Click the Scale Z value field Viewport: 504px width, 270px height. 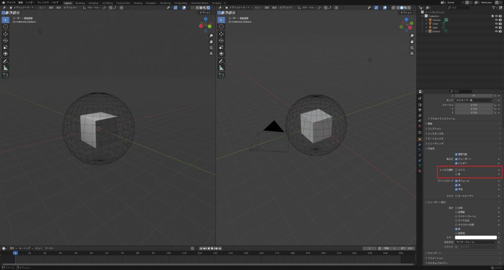[474, 113]
